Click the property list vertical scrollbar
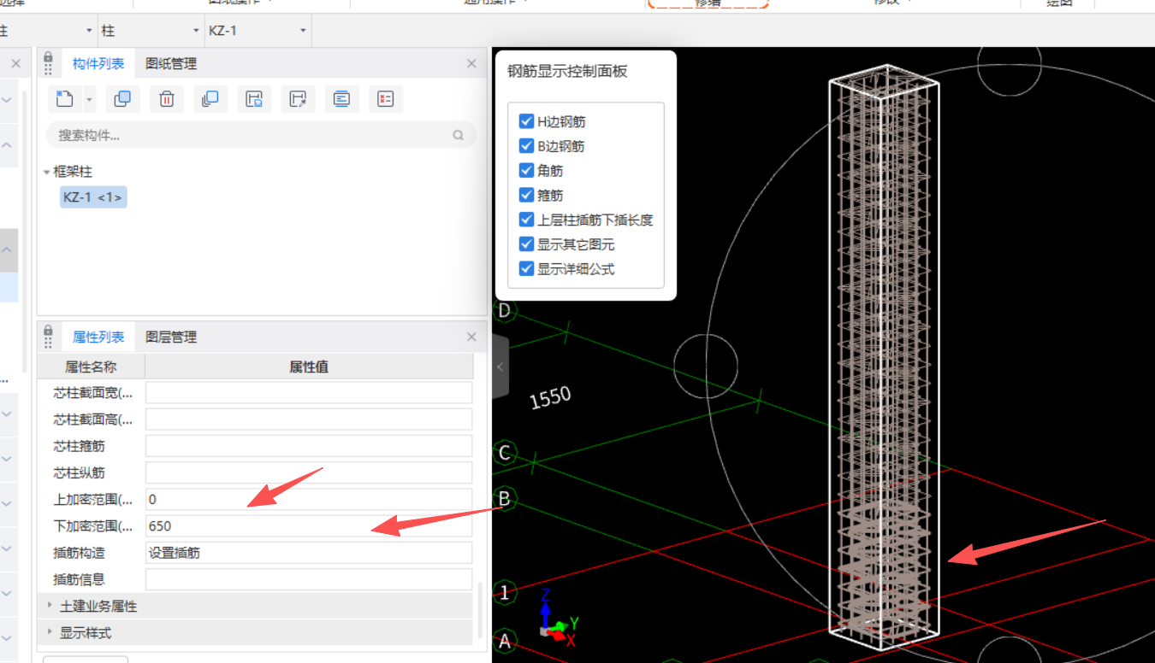 pyautogui.click(x=479, y=608)
